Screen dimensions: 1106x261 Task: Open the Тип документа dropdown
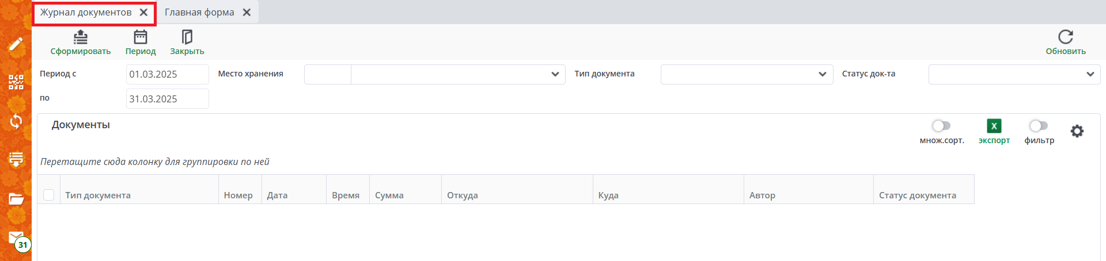[822, 74]
